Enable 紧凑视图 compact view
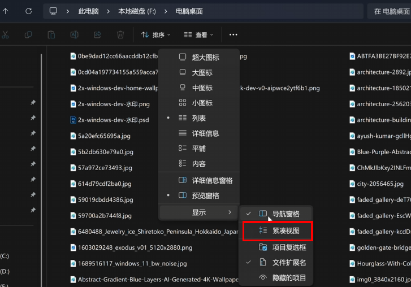The height and width of the screenshot is (287, 411). tap(278, 231)
